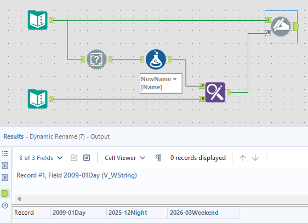Select the purple Find Replace tool
Image resolution: width=308 pixels, height=223 pixels.
point(215,92)
